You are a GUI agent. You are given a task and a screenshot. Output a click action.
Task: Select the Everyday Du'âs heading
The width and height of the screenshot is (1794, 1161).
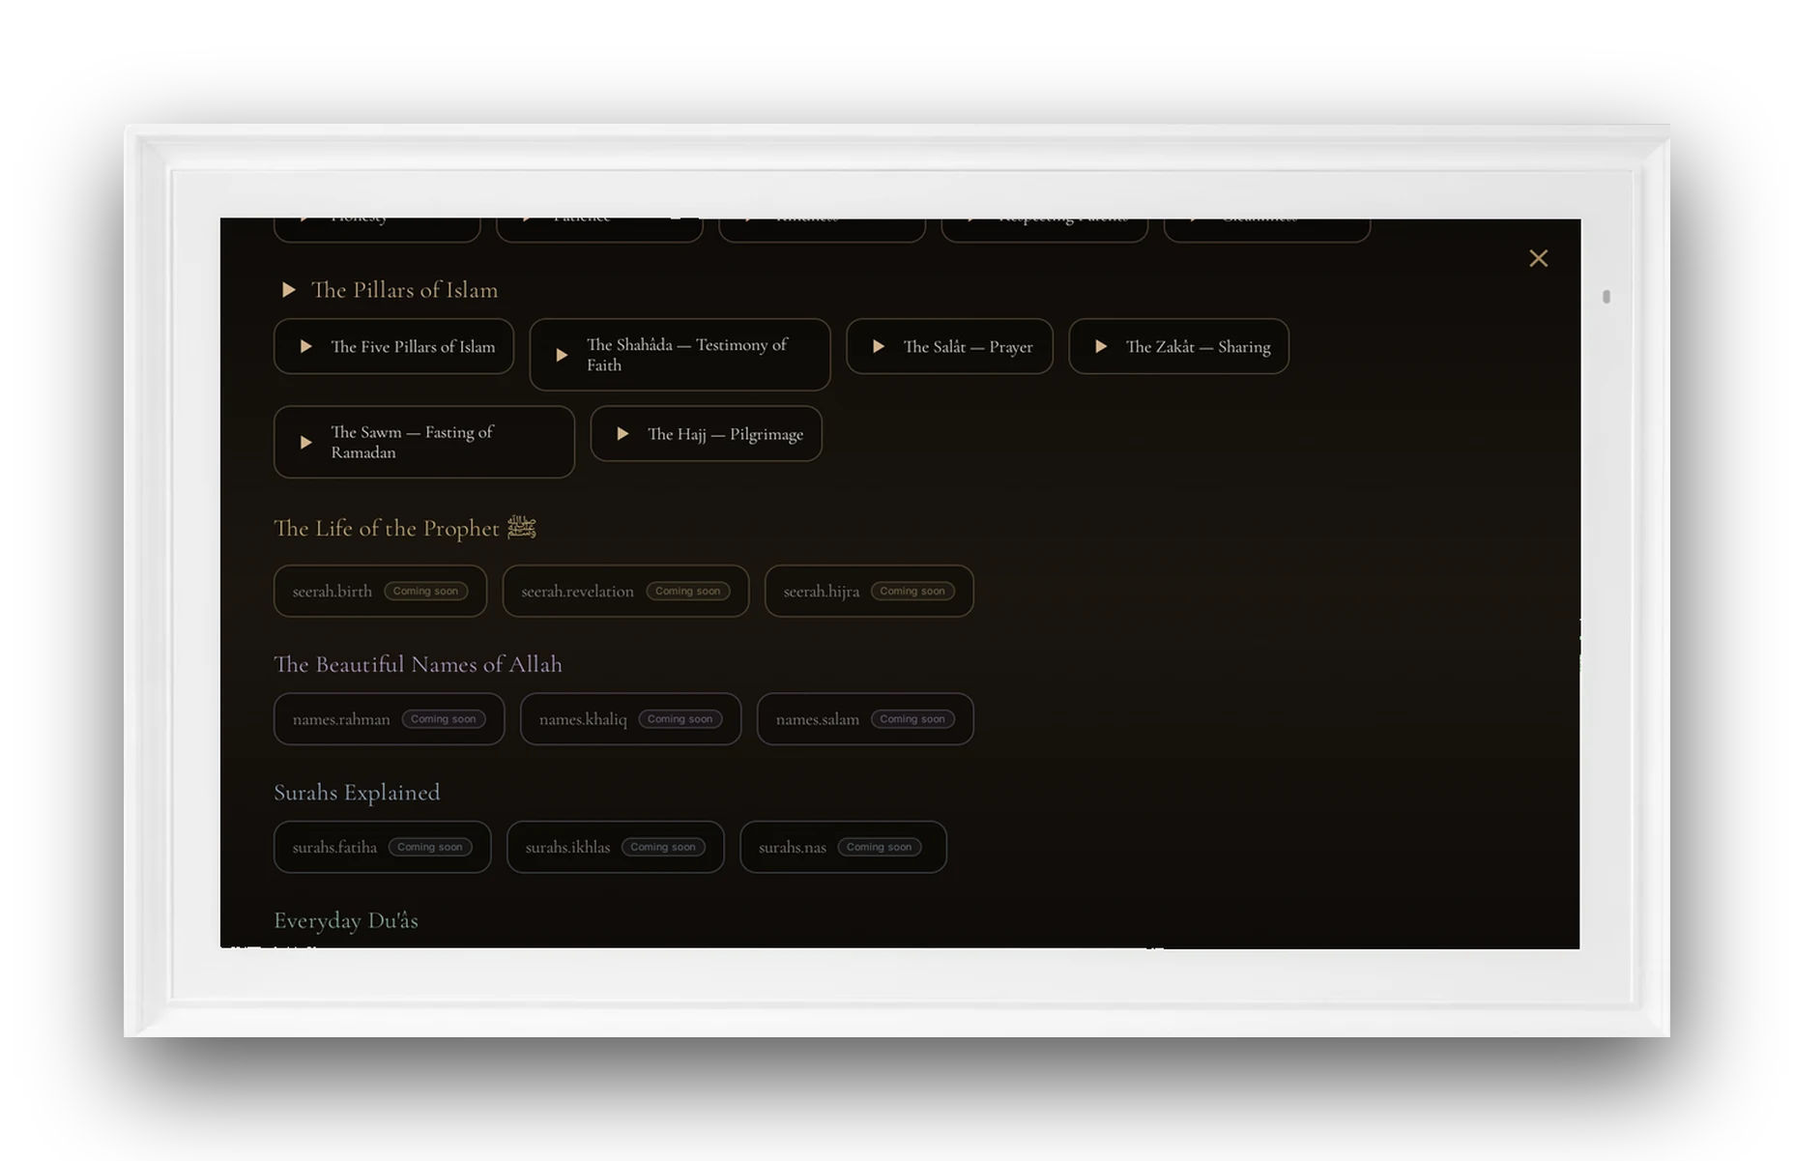pyautogui.click(x=346, y=920)
